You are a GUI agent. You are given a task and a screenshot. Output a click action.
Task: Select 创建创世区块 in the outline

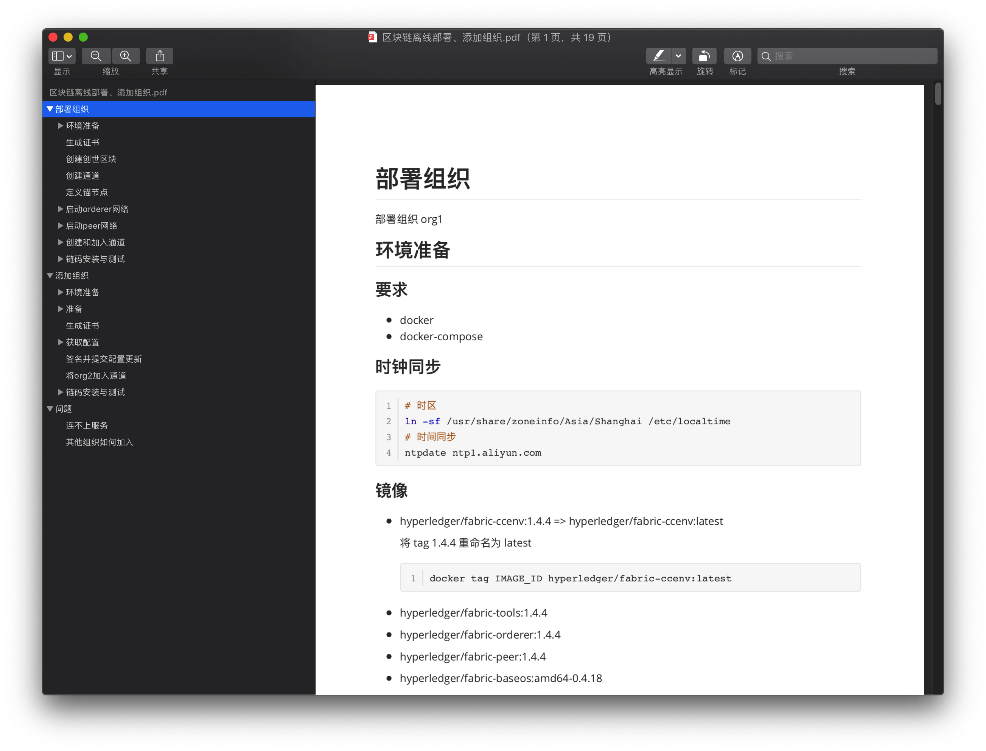pos(91,159)
